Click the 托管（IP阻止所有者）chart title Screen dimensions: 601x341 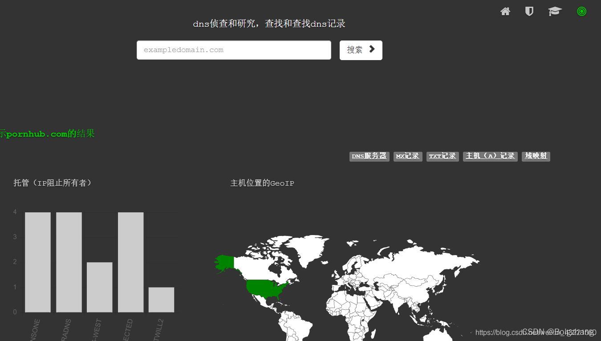[53, 183]
